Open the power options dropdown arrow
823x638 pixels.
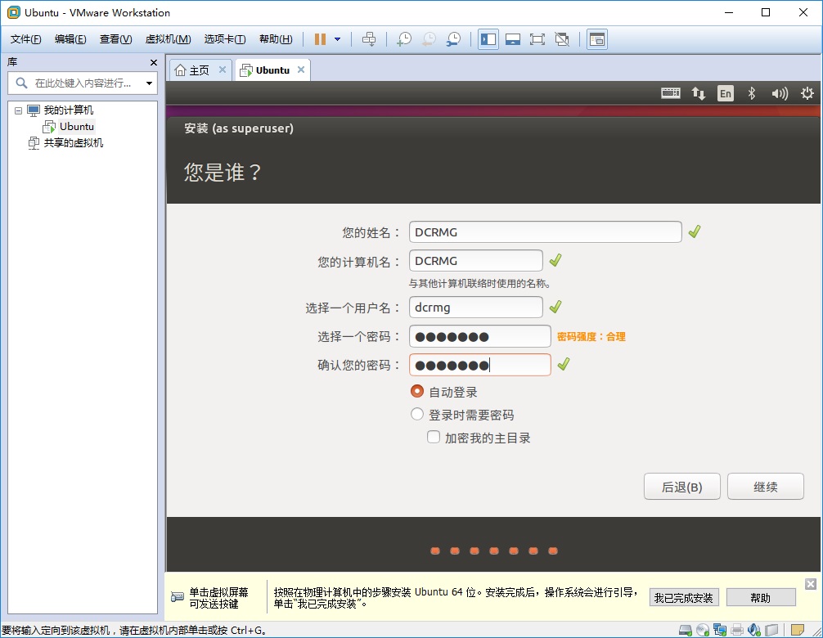pos(338,39)
